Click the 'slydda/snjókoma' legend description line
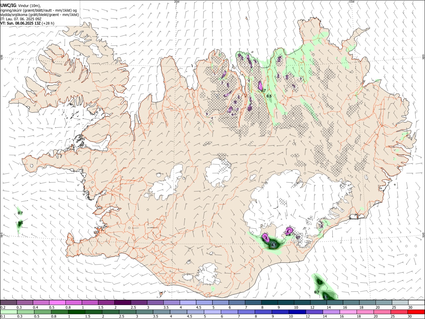The image size is (425, 319). 40,15
